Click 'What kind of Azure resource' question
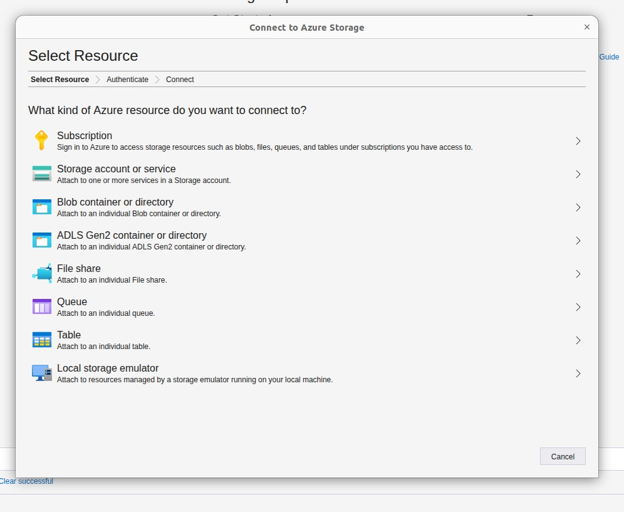The height and width of the screenshot is (512, 624). click(167, 110)
